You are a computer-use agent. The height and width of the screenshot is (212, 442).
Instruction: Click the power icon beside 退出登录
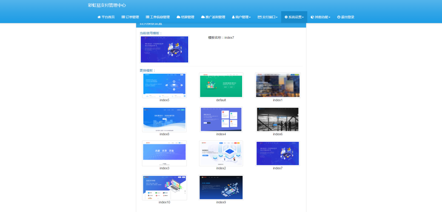[338, 17]
